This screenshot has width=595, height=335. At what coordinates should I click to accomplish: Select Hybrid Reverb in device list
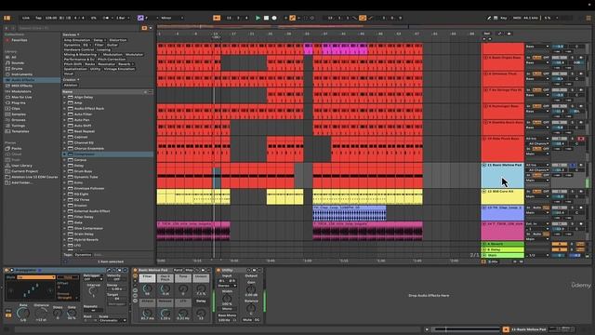pyautogui.click(x=86, y=240)
